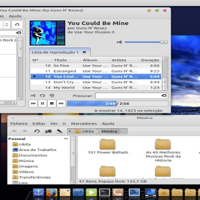Sort playlist by Nº column
This screenshot has width=200, height=200.
(x=41, y=60)
